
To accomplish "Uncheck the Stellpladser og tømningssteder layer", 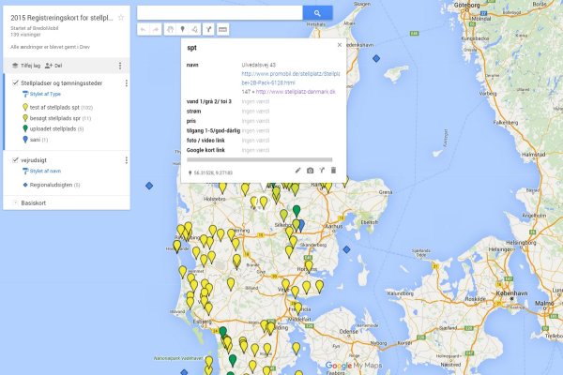I will [x=14, y=84].
